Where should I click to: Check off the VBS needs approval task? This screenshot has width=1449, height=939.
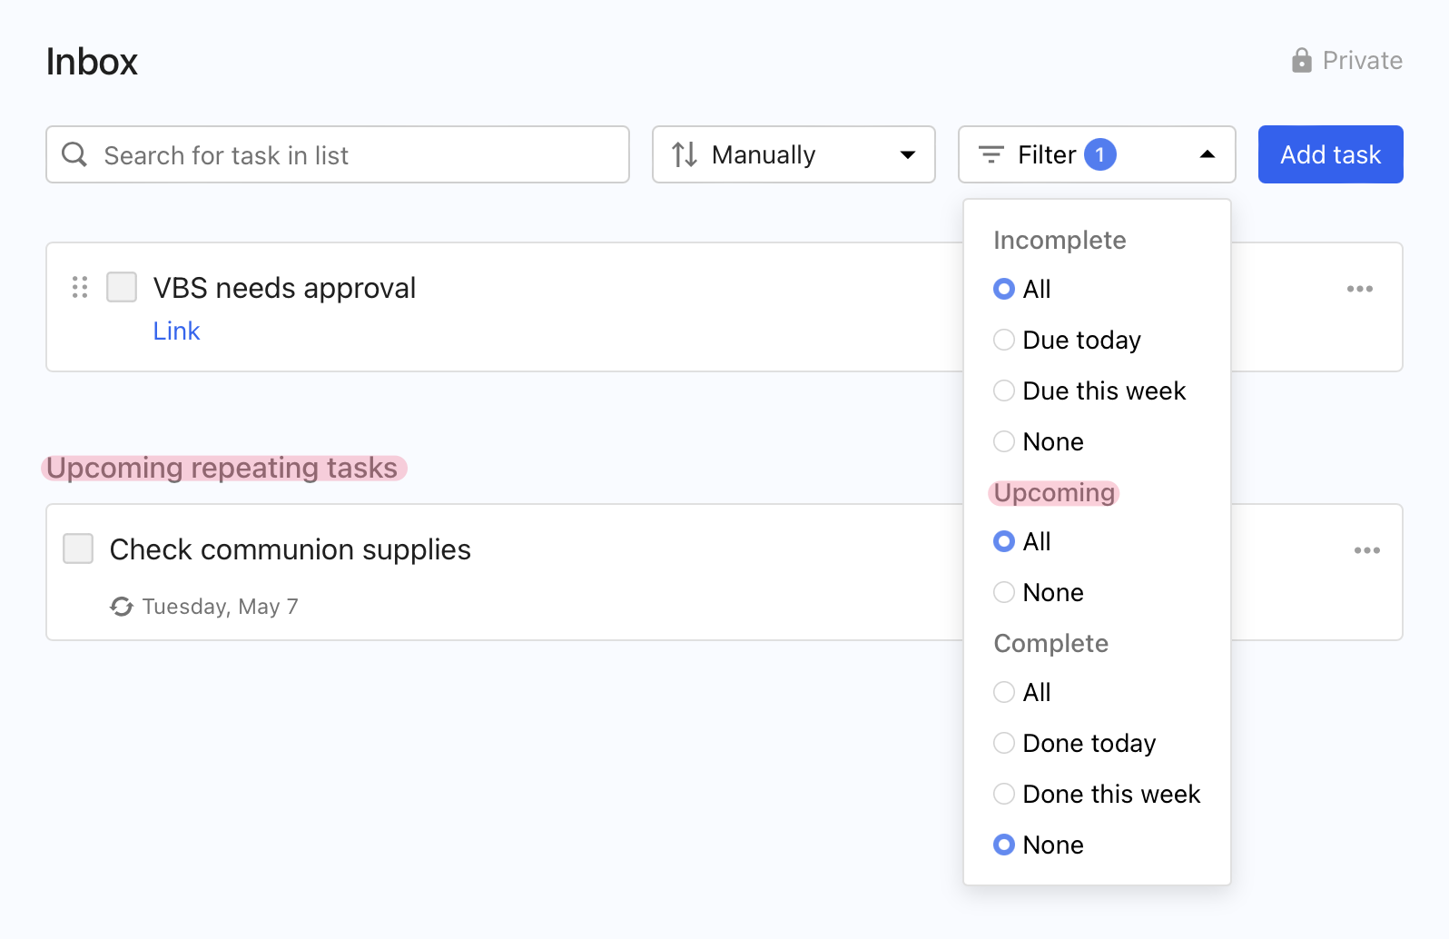click(122, 287)
